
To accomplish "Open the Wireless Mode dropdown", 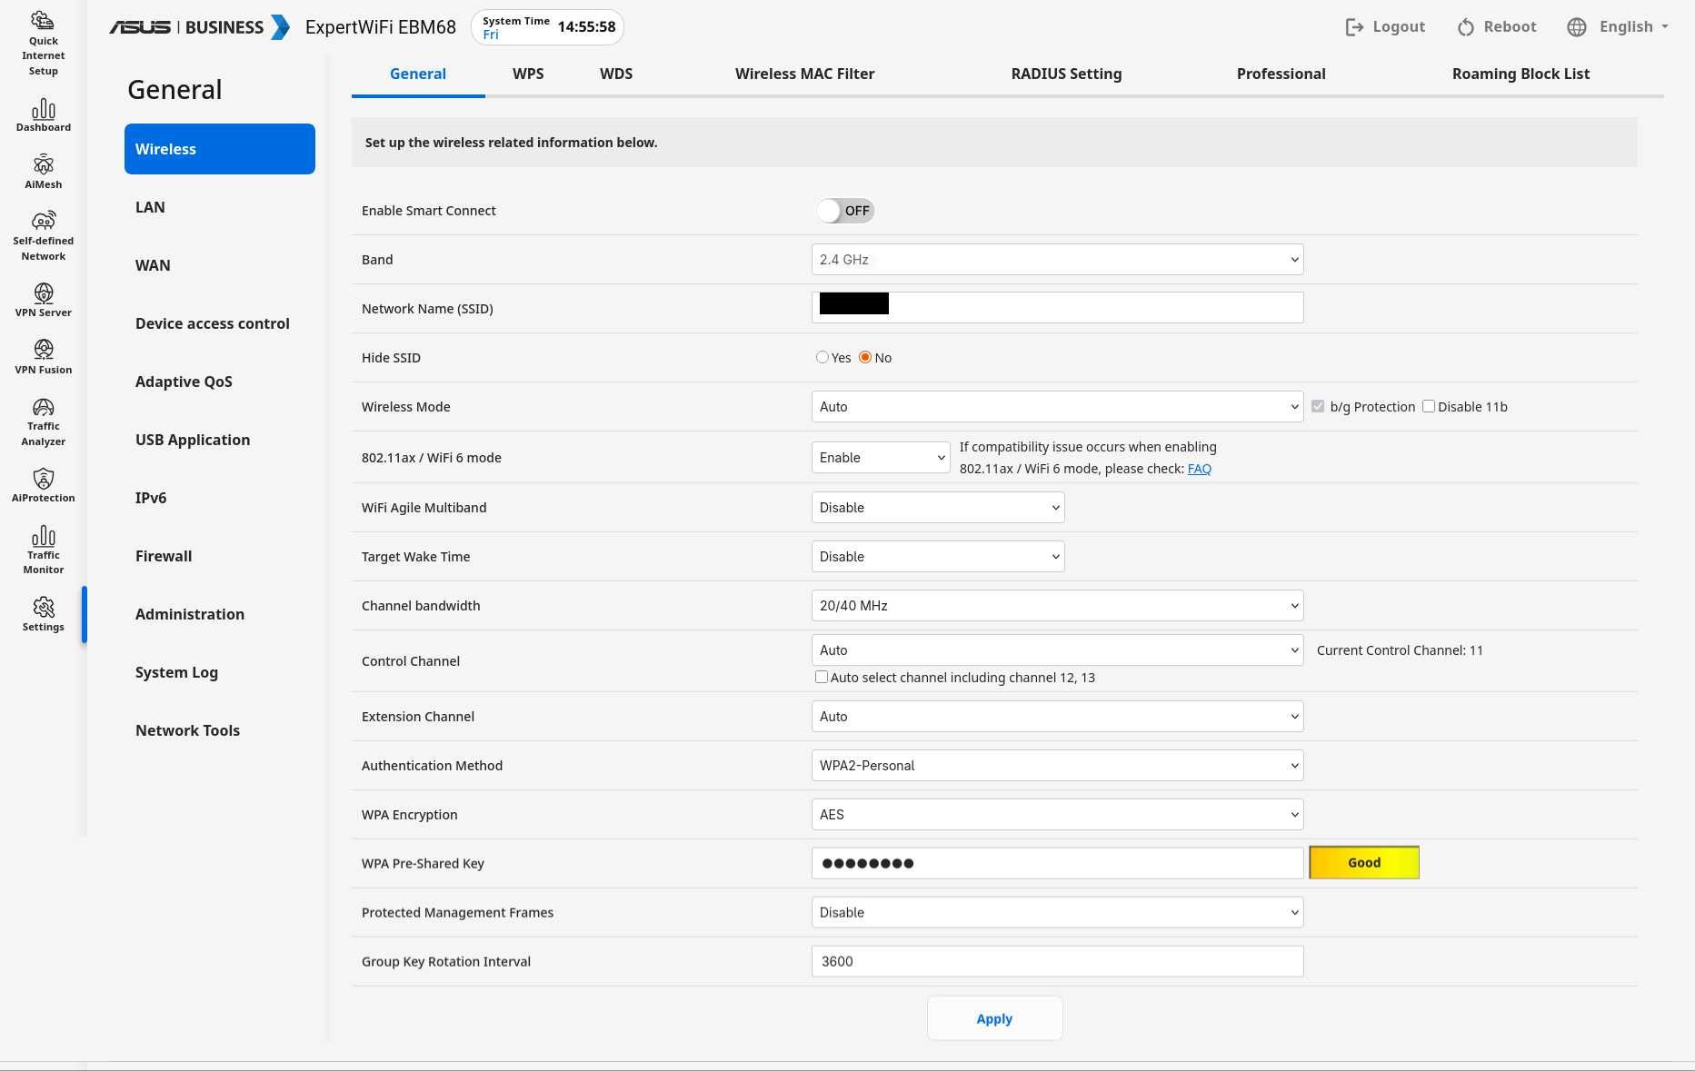I will 1057,407.
